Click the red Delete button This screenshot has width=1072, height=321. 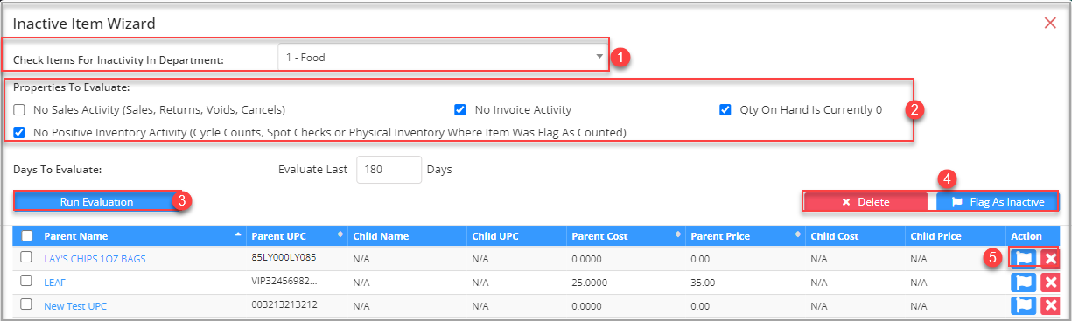(865, 201)
